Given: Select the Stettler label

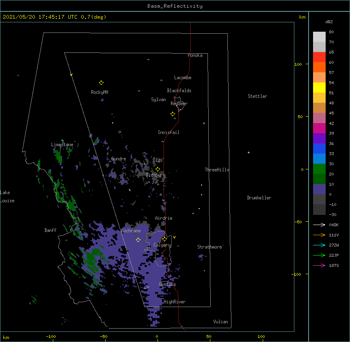Looking at the screenshot, I should coord(257,96).
